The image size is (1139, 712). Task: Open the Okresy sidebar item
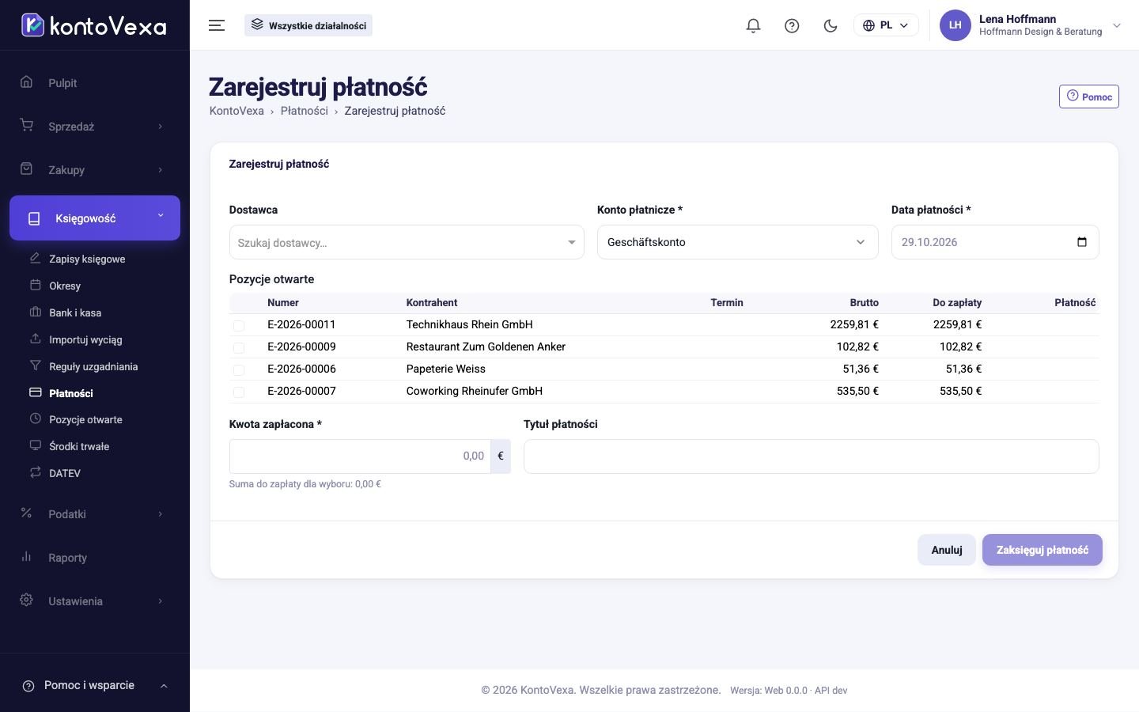(x=65, y=286)
